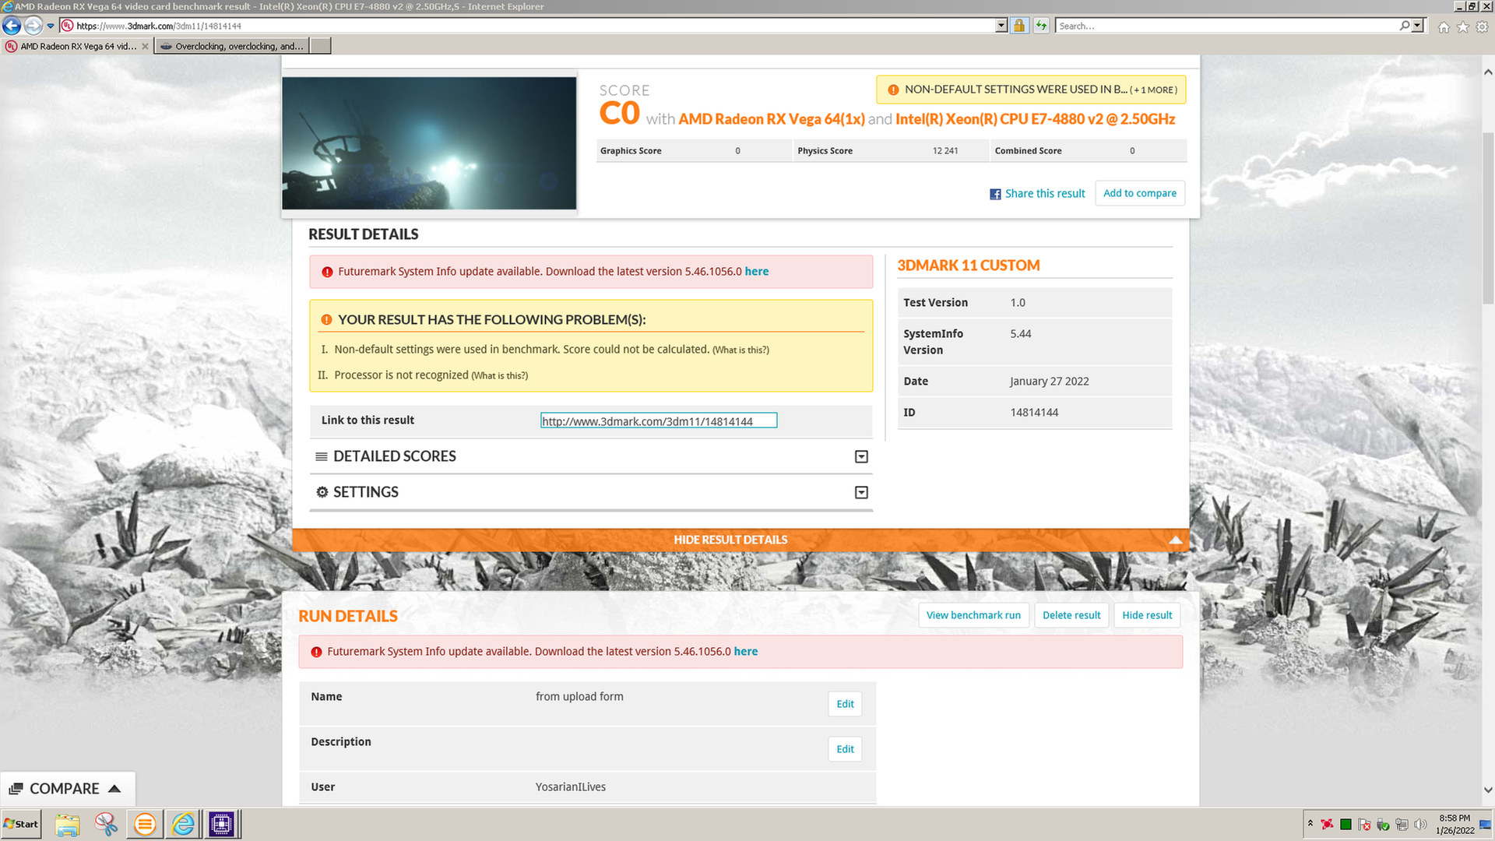1495x841 pixels.
Task: Click the non-default settings warning banner
Action: point(1031,90)
